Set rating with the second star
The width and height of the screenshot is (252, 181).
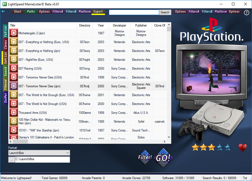(x=203, y=147)
